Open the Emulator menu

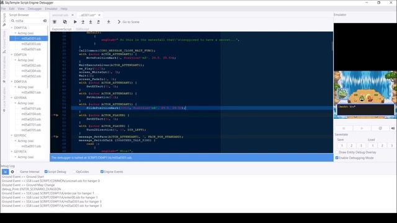click(x=51, y=9)
